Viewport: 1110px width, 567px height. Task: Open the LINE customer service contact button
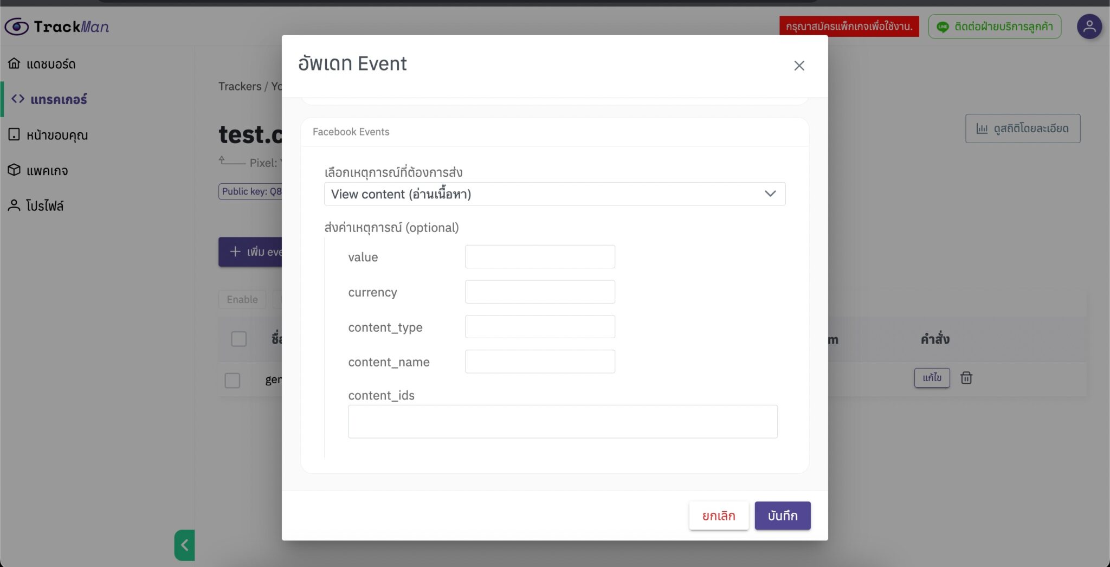(x=994, y=27)
